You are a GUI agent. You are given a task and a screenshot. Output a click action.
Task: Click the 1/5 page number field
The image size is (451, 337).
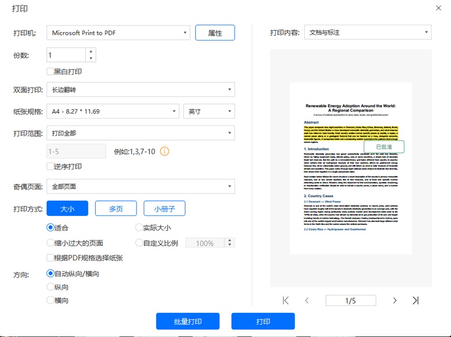click(351, 300)
